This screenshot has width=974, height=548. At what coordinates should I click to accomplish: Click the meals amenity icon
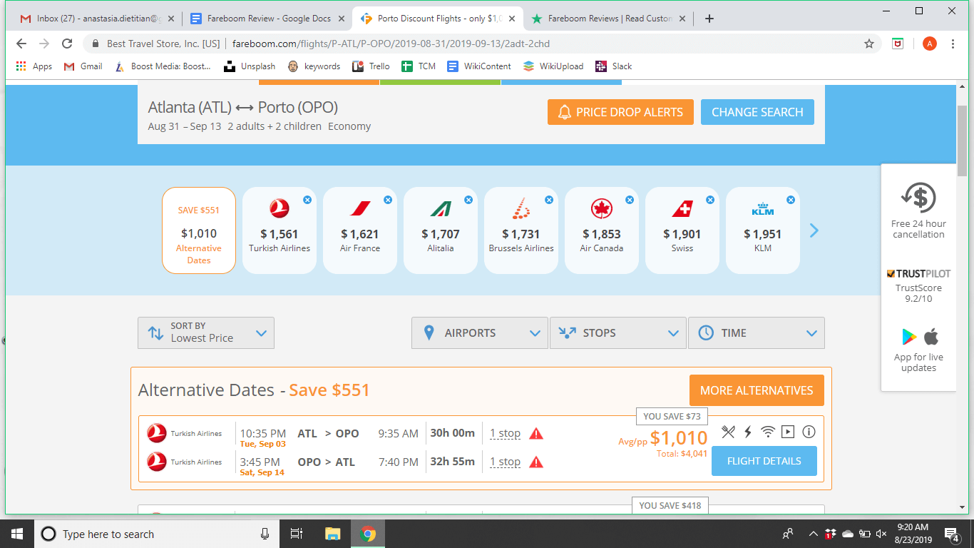(728, 432)
